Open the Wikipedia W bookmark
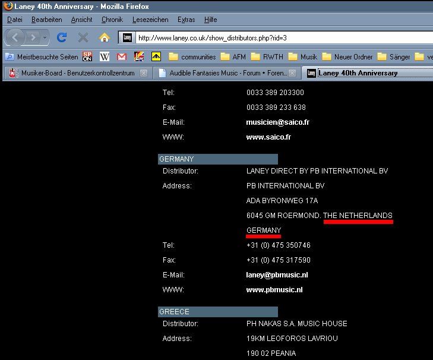The image size is (433, 360). tap(105, 56)
